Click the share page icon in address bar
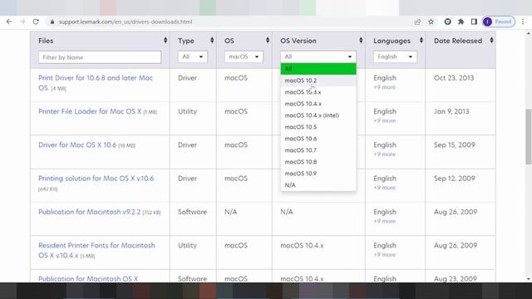The image size is (532, 299). pos(417,22)
